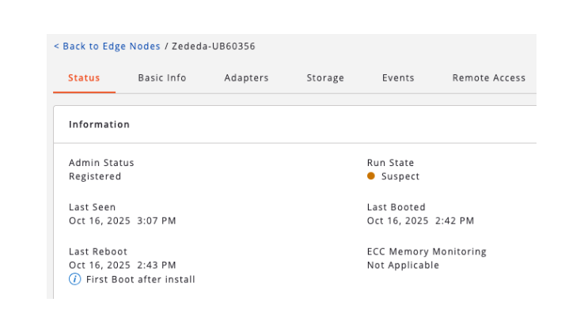Image resolution: width=565 pixels, height=317 pixels.
Task: Click the Admin Status label
Action: coord(101,163)
